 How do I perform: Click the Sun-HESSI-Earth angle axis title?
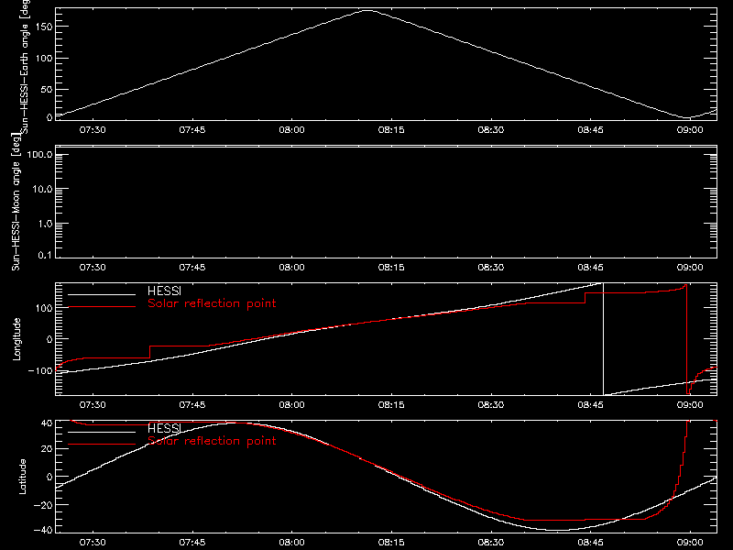(x=25, y=66)
